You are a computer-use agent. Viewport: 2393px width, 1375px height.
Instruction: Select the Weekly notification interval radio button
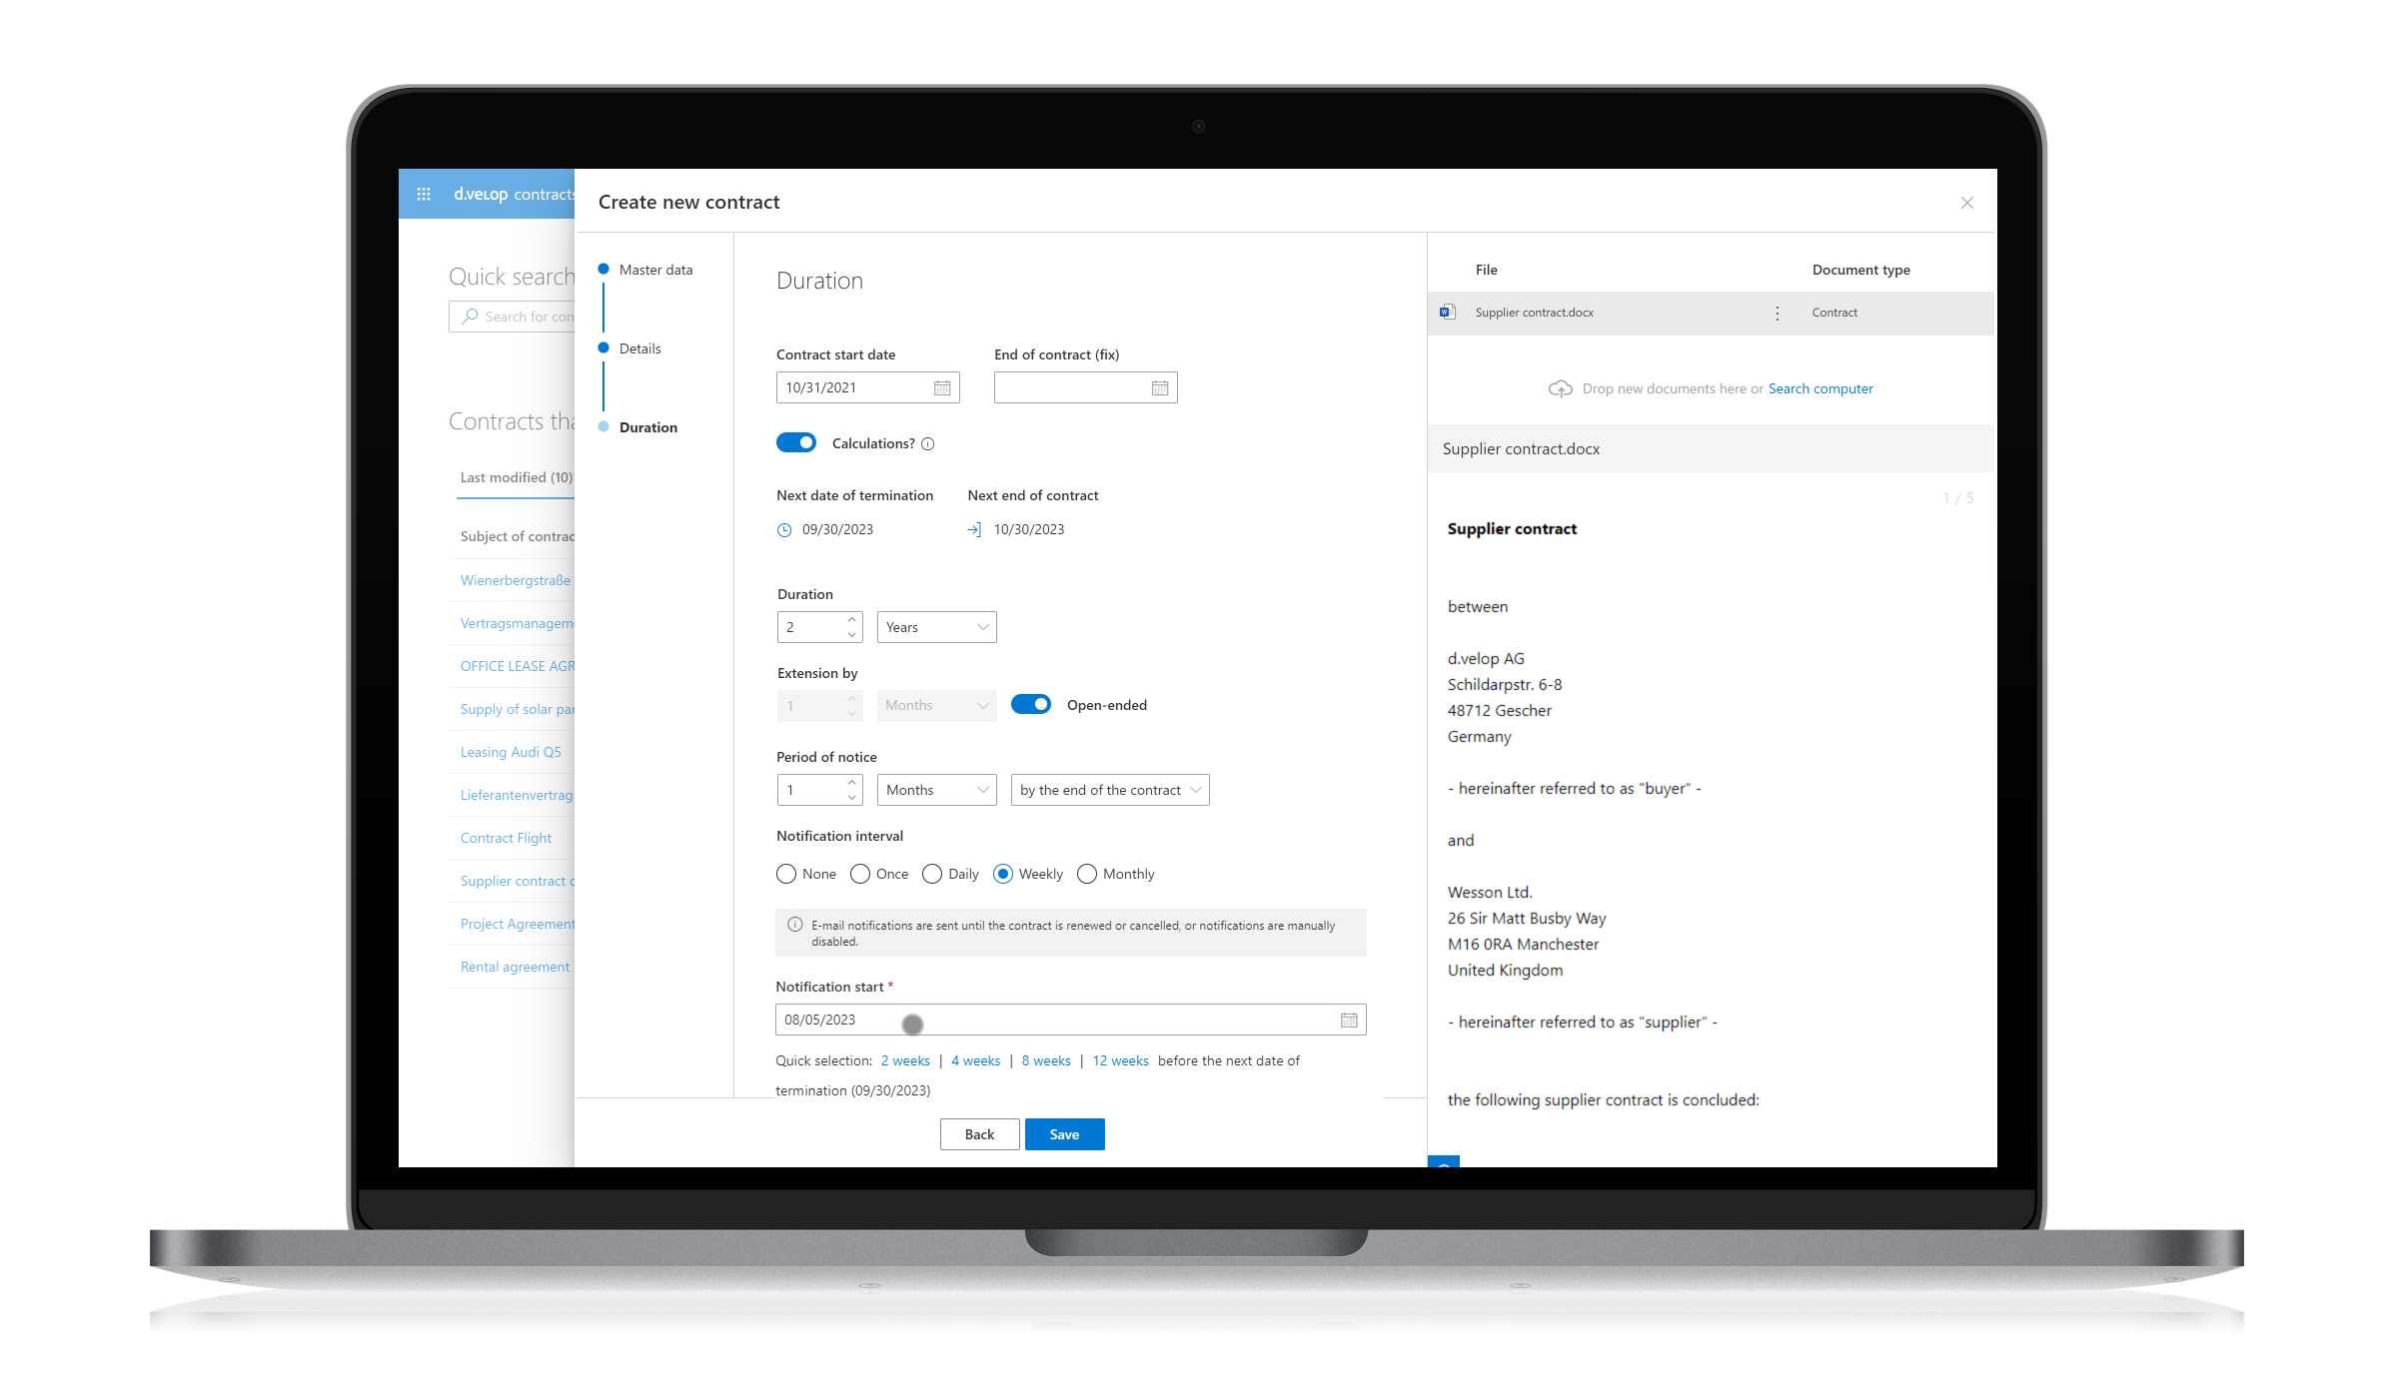point(1002,873)
